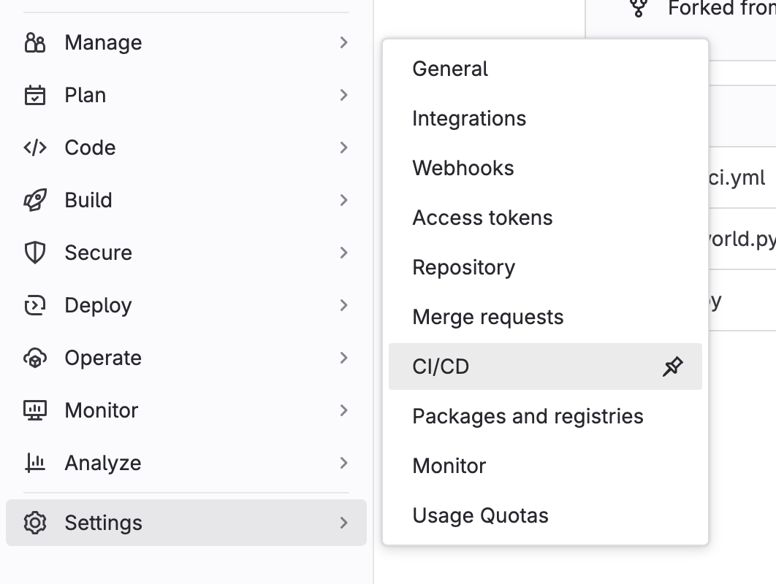The height and width of the screenshot is (584, 776).
Task: Open Webhooks settings
Action: (x=463, y=169)
